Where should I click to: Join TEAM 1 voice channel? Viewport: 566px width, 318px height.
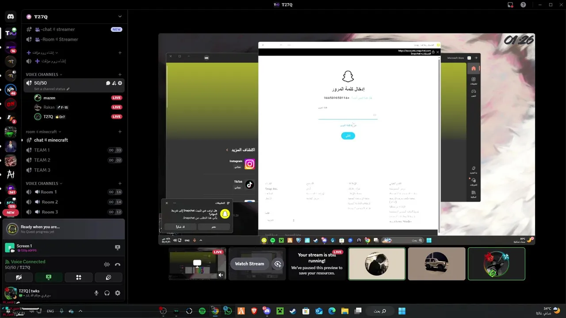(74, 150)
